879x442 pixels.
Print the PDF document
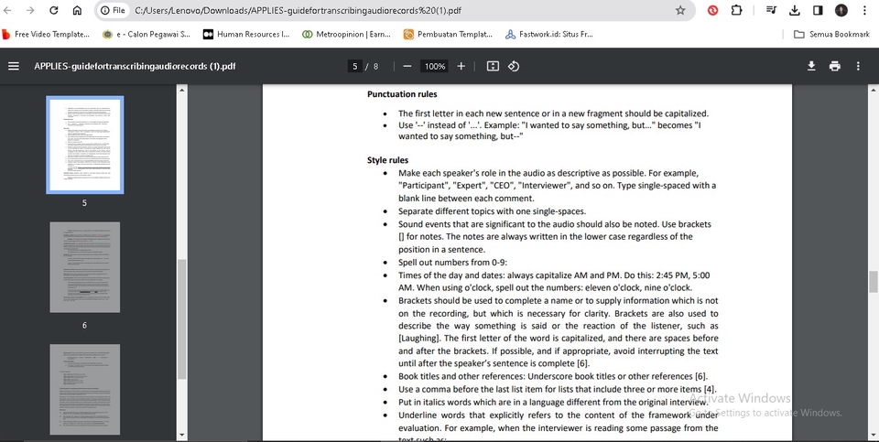click(x=835, y=66)
